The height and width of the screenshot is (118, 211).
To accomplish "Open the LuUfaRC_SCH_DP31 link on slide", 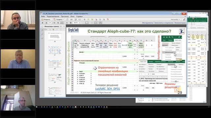I will pyautogui.click(x=107, y=88).
